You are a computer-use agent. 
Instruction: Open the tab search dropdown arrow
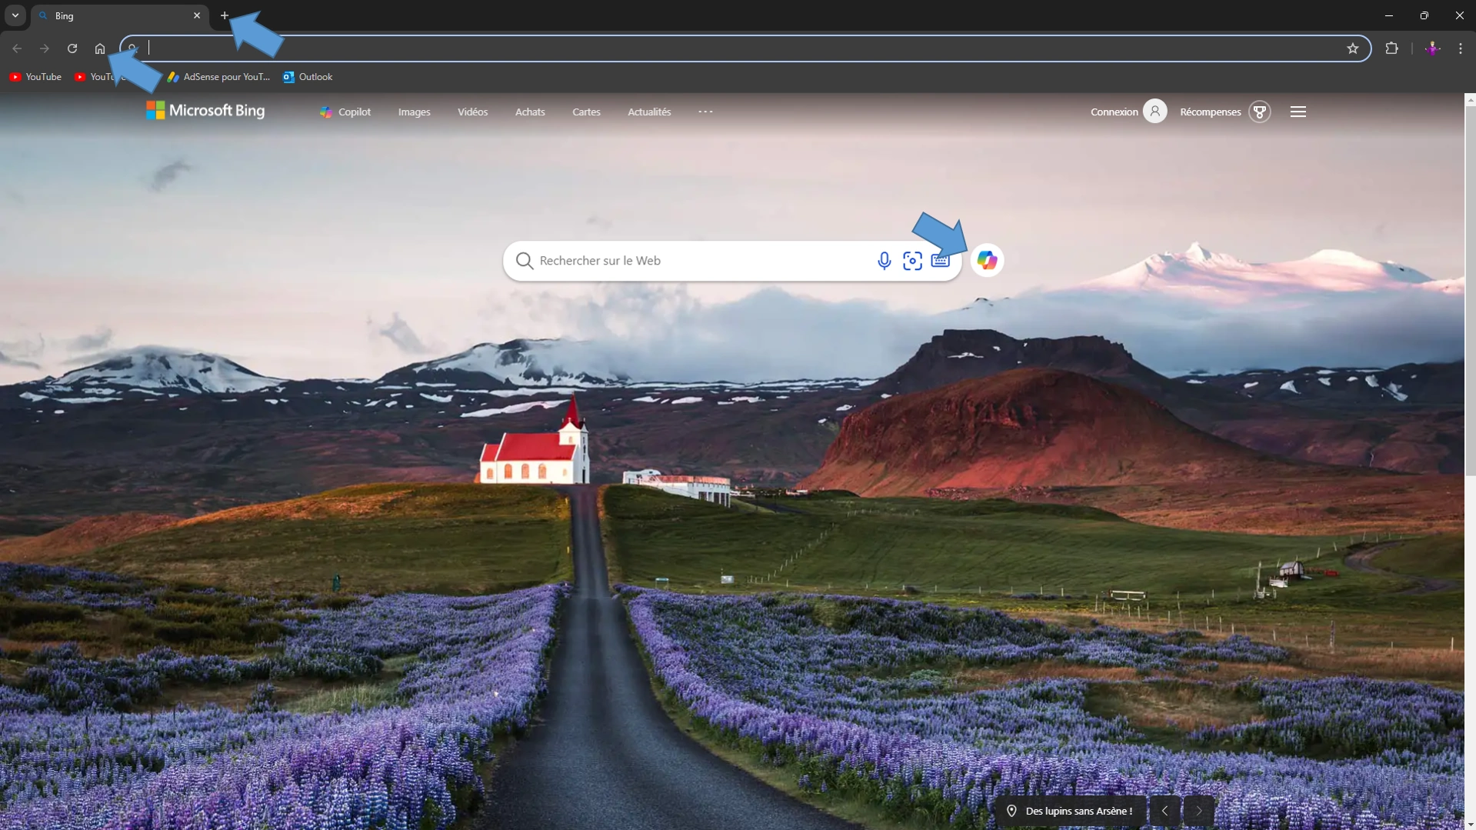click(x=15, y=15)
